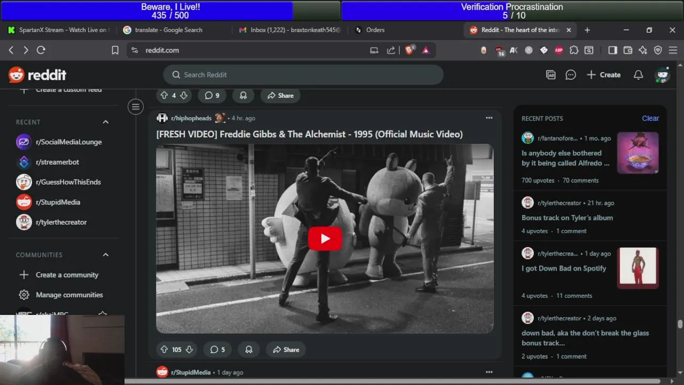This screenshot has height=385, width=684.
Task: Focus the Search Reddit field
Action: (x=304, y=75)
